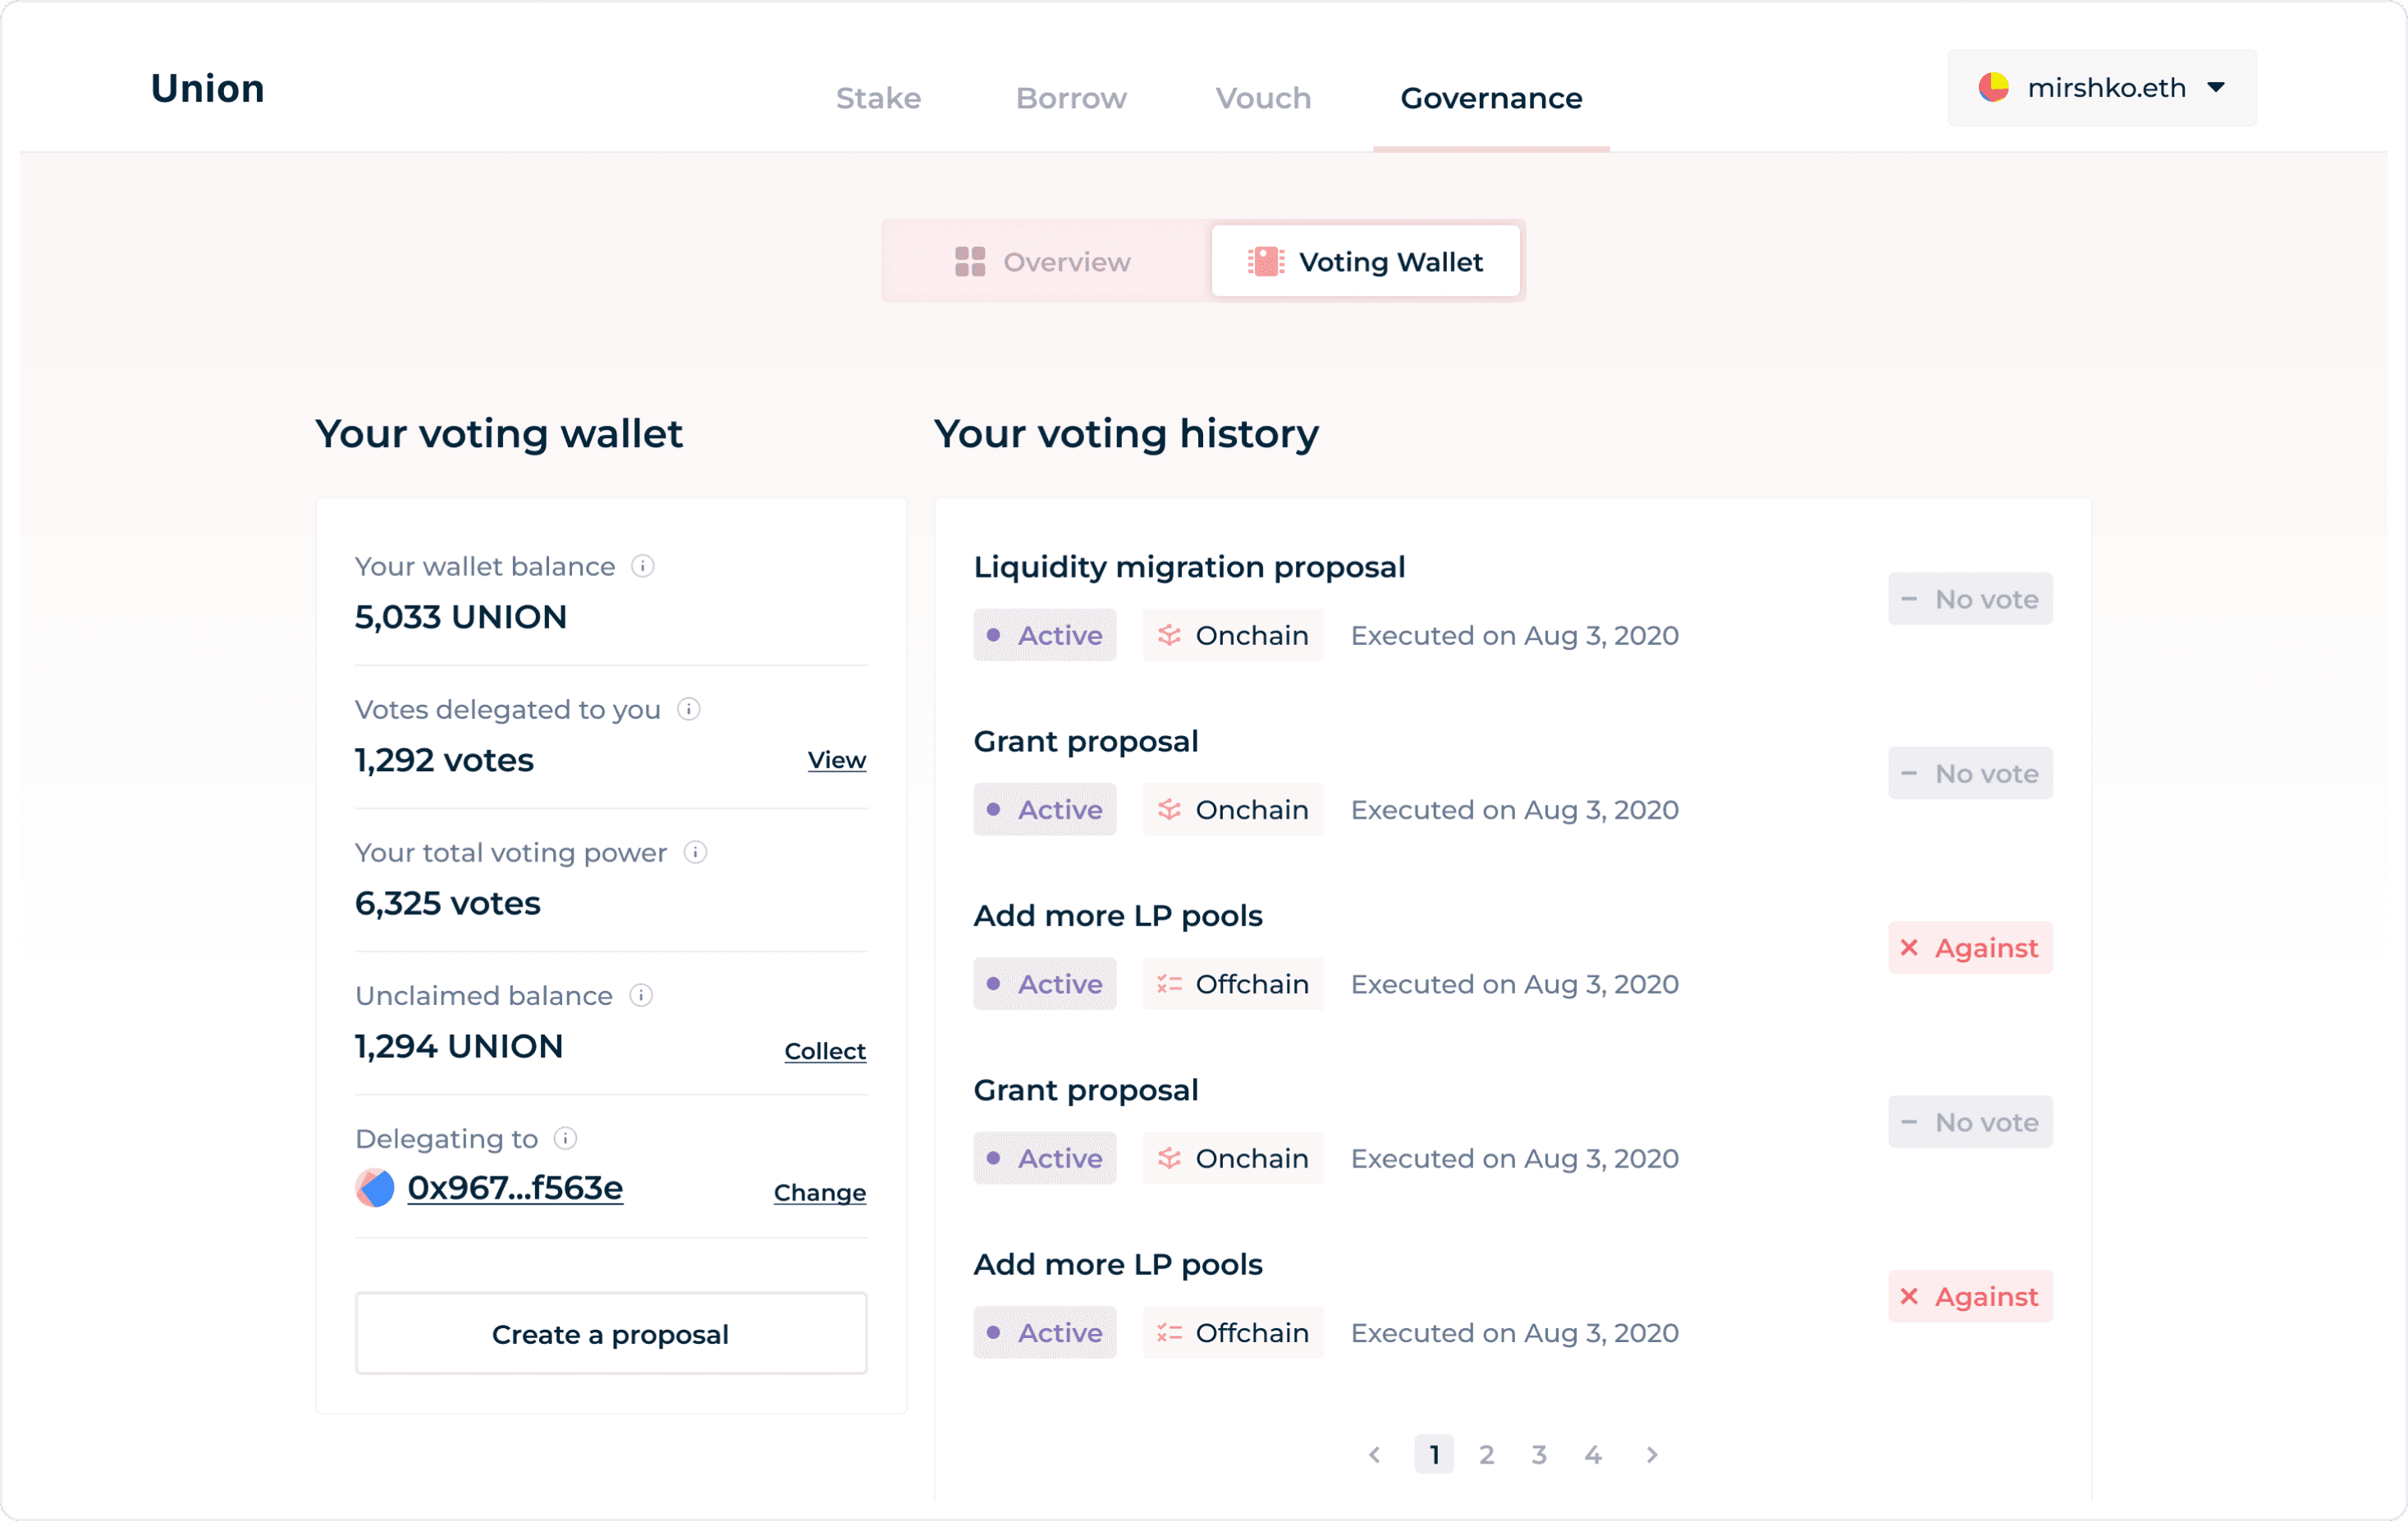This screenshot has width=2408, height=1521.
Task: Click Change link for delegate address
Action: coord(819,1192)
